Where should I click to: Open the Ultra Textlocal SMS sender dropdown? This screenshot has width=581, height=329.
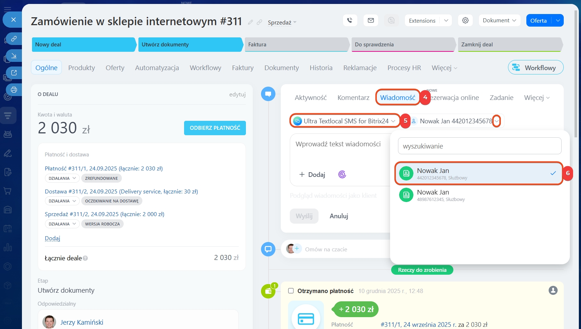tap(344, 121)
